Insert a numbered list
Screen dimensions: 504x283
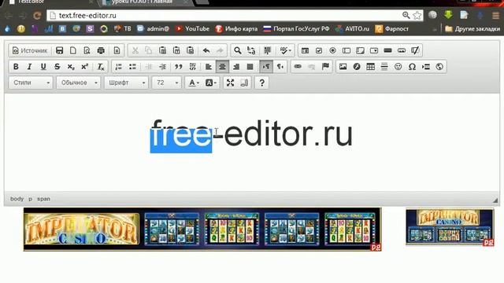pos(119,66)
